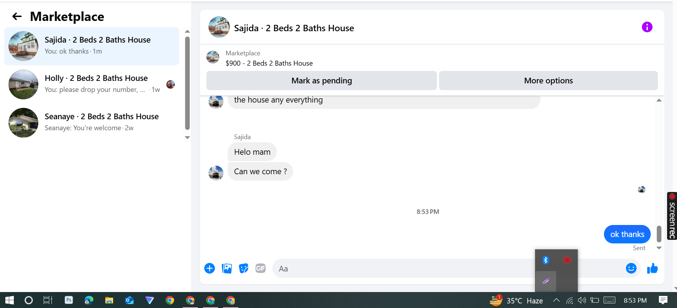
Task: Show hidden tray icons chevron
Action: pyautogui.click(x=556, y=300)
